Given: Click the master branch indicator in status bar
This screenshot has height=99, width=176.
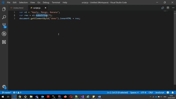Looking at the screenshot, I should [7, 93].
